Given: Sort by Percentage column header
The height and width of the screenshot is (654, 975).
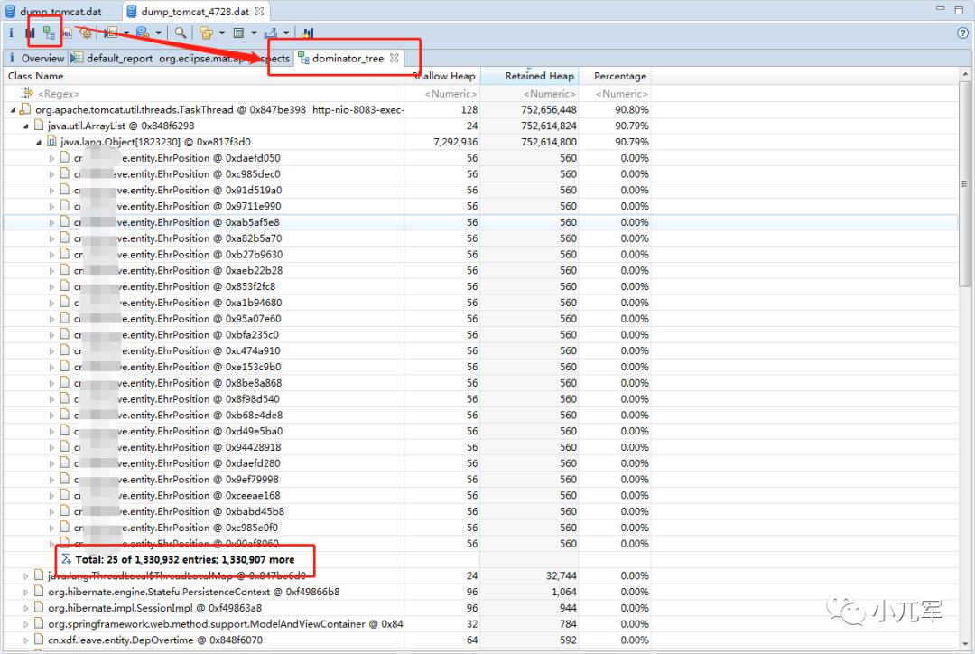Looking at the screenshot, I should pyautogui.click(x=615, y=76).
